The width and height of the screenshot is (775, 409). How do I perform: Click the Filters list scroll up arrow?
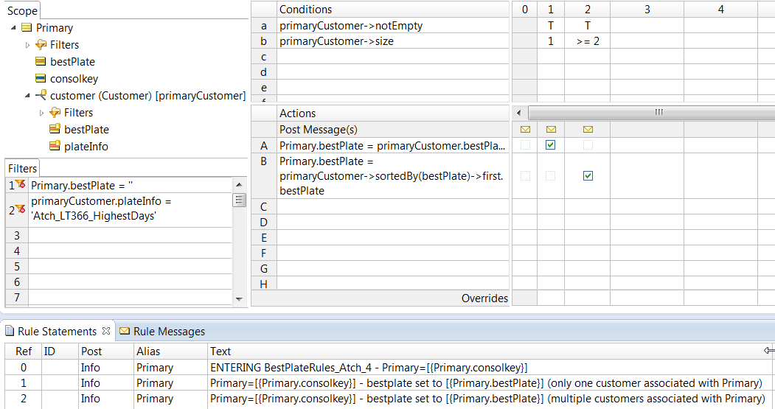coord(239,185)
